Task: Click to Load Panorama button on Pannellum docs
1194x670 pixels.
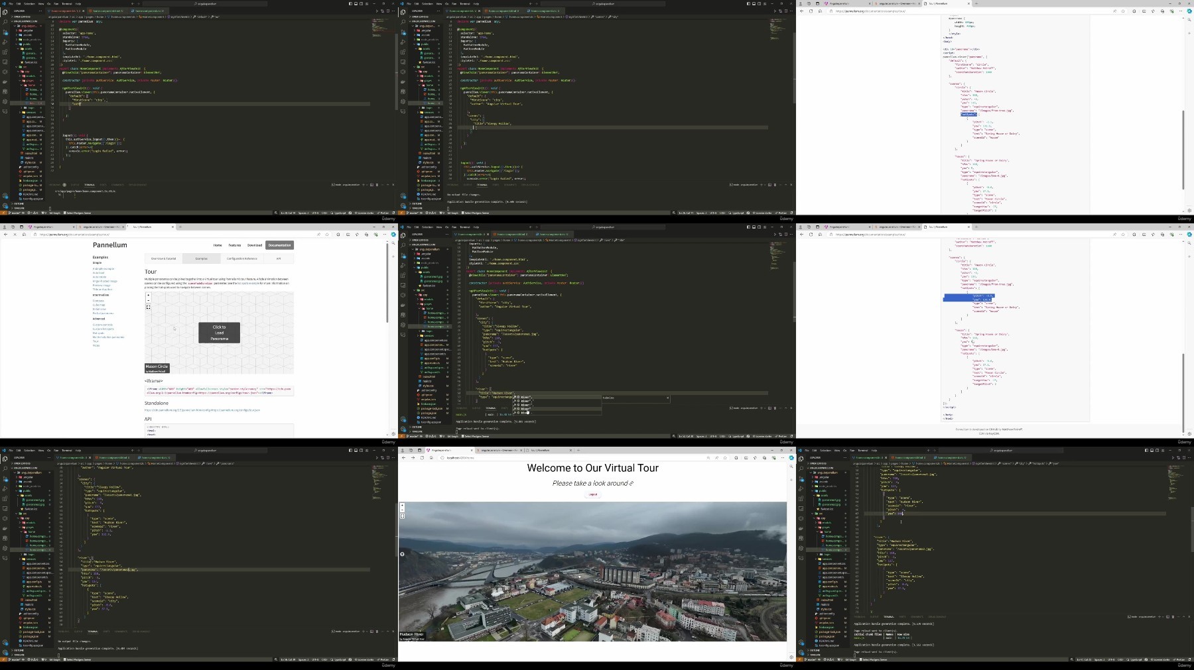Action: point(219,333)
